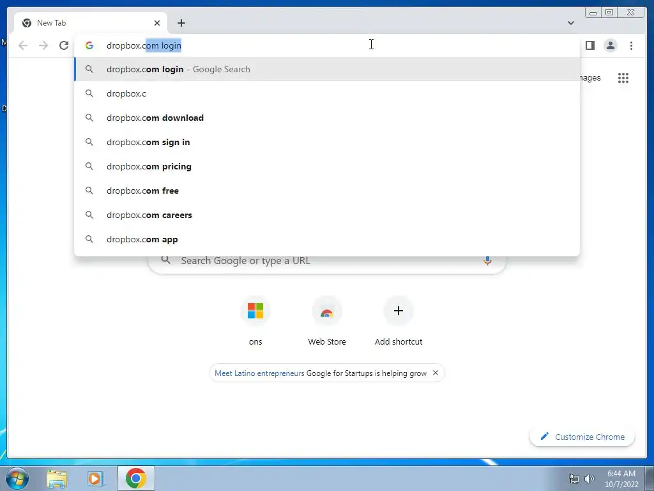Launch Windows Media Player from taskbar
This screenshot has width=654, height=491.
[x=95, y=479]
